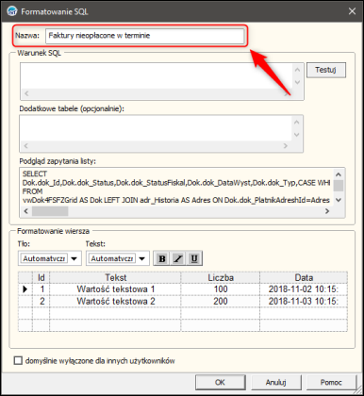Open help with Pomoc button
The width and height of the screenshot is (364, 396).
pyautogui.click(x=331, y=382)
